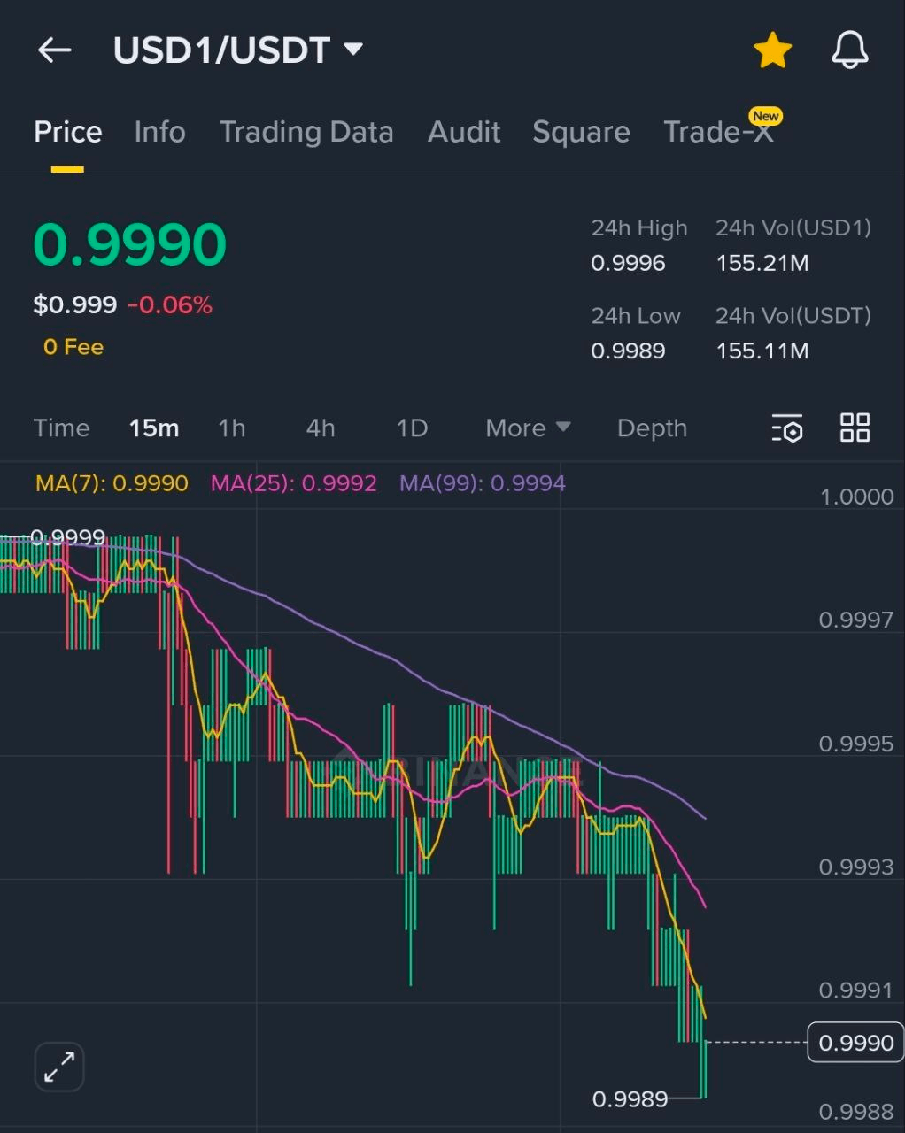Screen dimensions: 905x1133
Task: Switch to the Trading Data tab
Action: 306,131
